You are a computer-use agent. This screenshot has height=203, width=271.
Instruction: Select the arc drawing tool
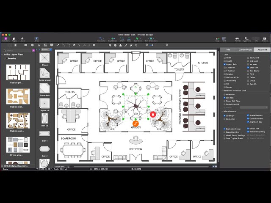(x=69, y=45)
